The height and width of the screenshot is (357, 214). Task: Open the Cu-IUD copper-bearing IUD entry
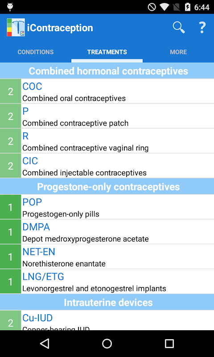tap(107, 320)
